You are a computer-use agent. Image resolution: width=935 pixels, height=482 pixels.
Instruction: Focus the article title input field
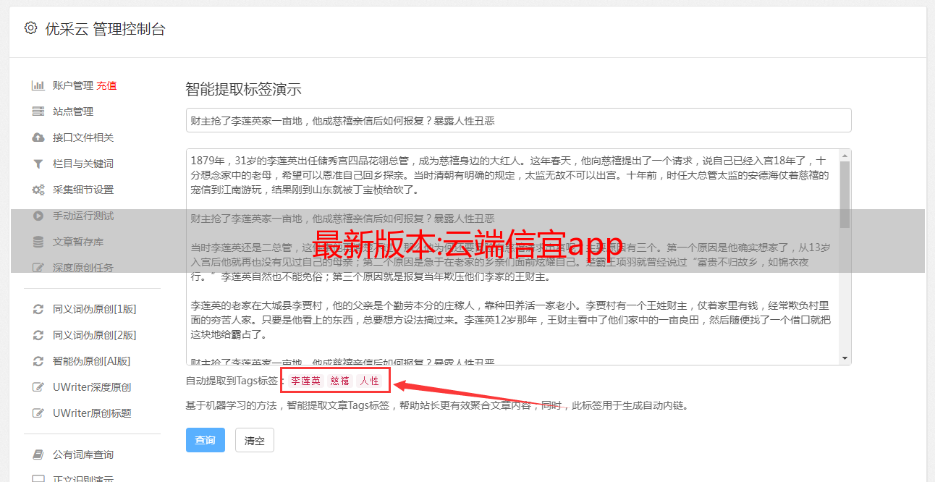point(518,120)
